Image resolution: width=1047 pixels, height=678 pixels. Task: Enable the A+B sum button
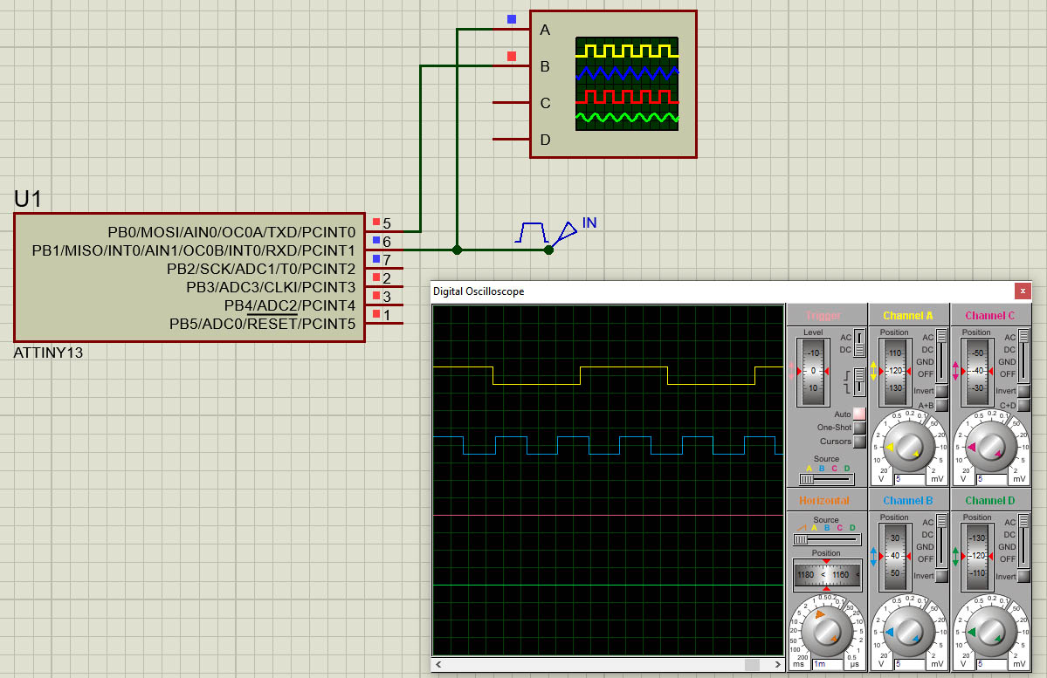pos(941,405)
